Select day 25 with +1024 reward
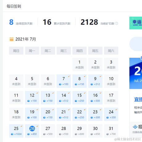142x142 pixels. (16, 131)
